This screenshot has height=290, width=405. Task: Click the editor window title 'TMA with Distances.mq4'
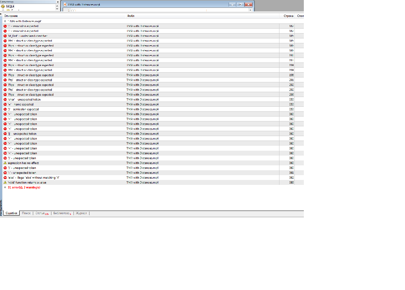(85, 5)
